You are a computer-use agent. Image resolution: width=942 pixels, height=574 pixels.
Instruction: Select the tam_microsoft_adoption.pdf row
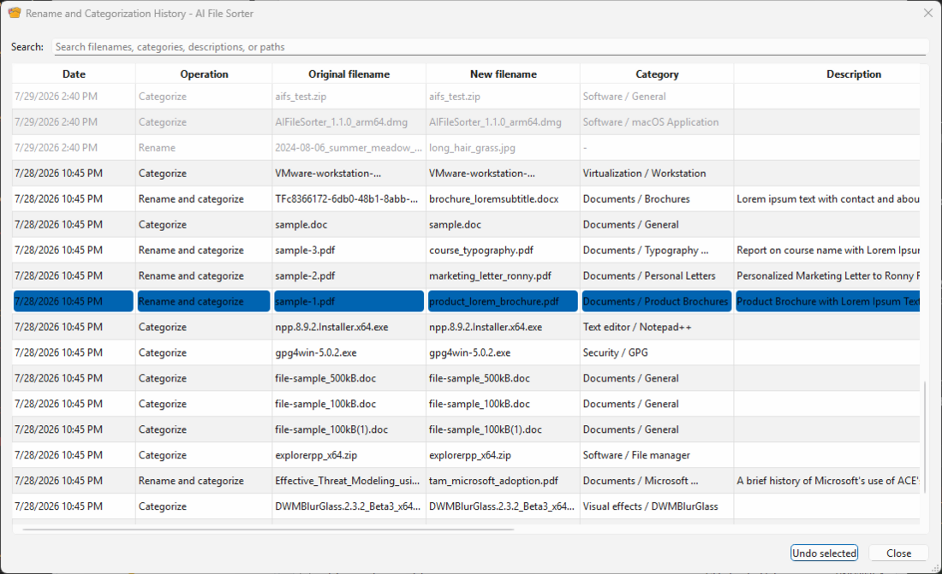466,481
